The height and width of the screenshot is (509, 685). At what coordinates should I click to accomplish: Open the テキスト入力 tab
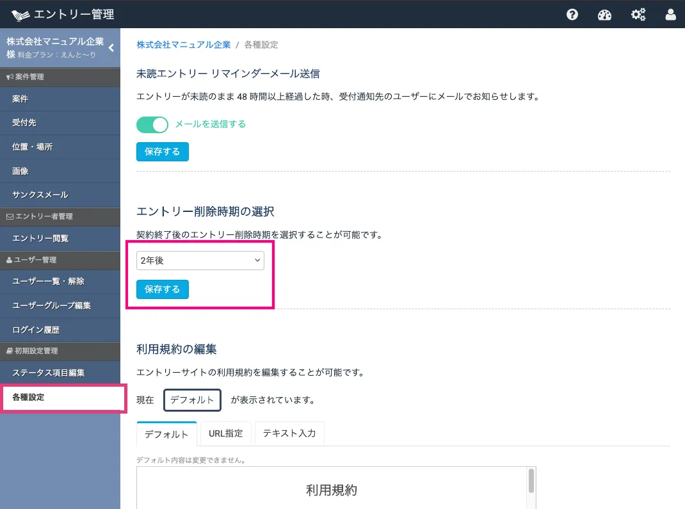pyautogui.click(x=289, y=433)
